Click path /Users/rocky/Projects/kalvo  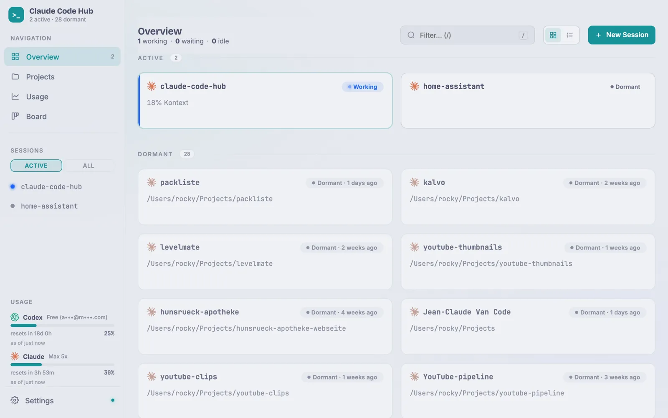click(465, 199)
